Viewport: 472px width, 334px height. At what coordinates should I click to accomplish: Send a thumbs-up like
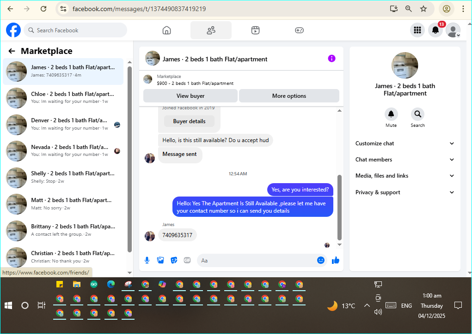tap(336, 260)
